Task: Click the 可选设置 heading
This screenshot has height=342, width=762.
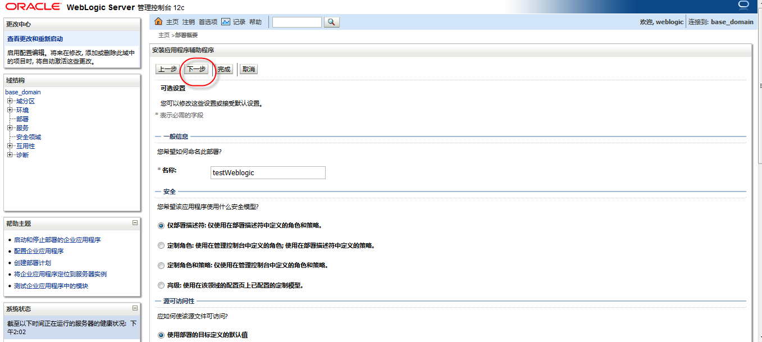Action: tap(173, 88)
